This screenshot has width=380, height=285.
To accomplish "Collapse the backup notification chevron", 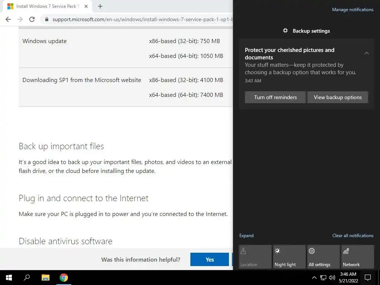I will click(366, 53).
